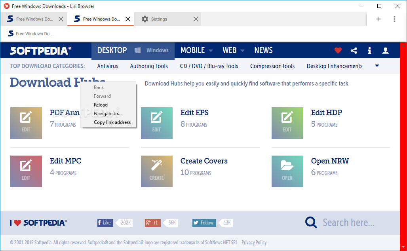Open the Compression tools category

click(x=272, y=66)
